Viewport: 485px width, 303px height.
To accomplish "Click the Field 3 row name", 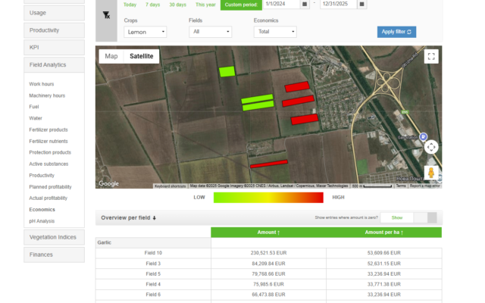I will 153,264.
